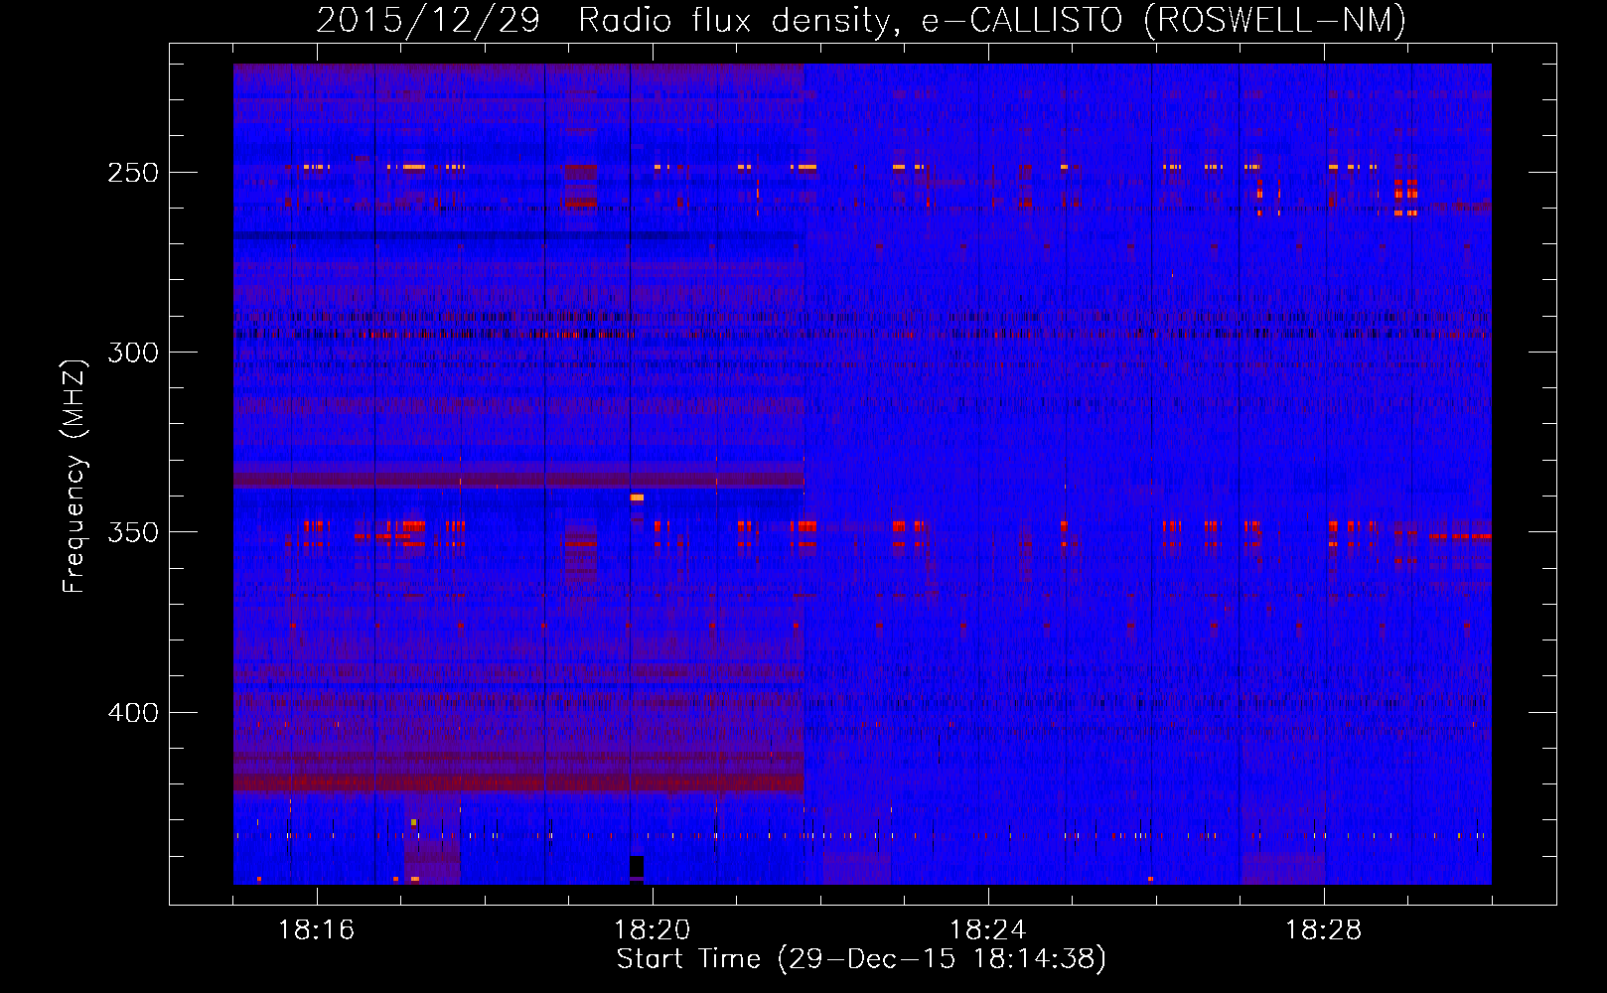This screenshot has width=1607, height=993.
Task: Click the "18:16" time tick label
Action: 317,930
